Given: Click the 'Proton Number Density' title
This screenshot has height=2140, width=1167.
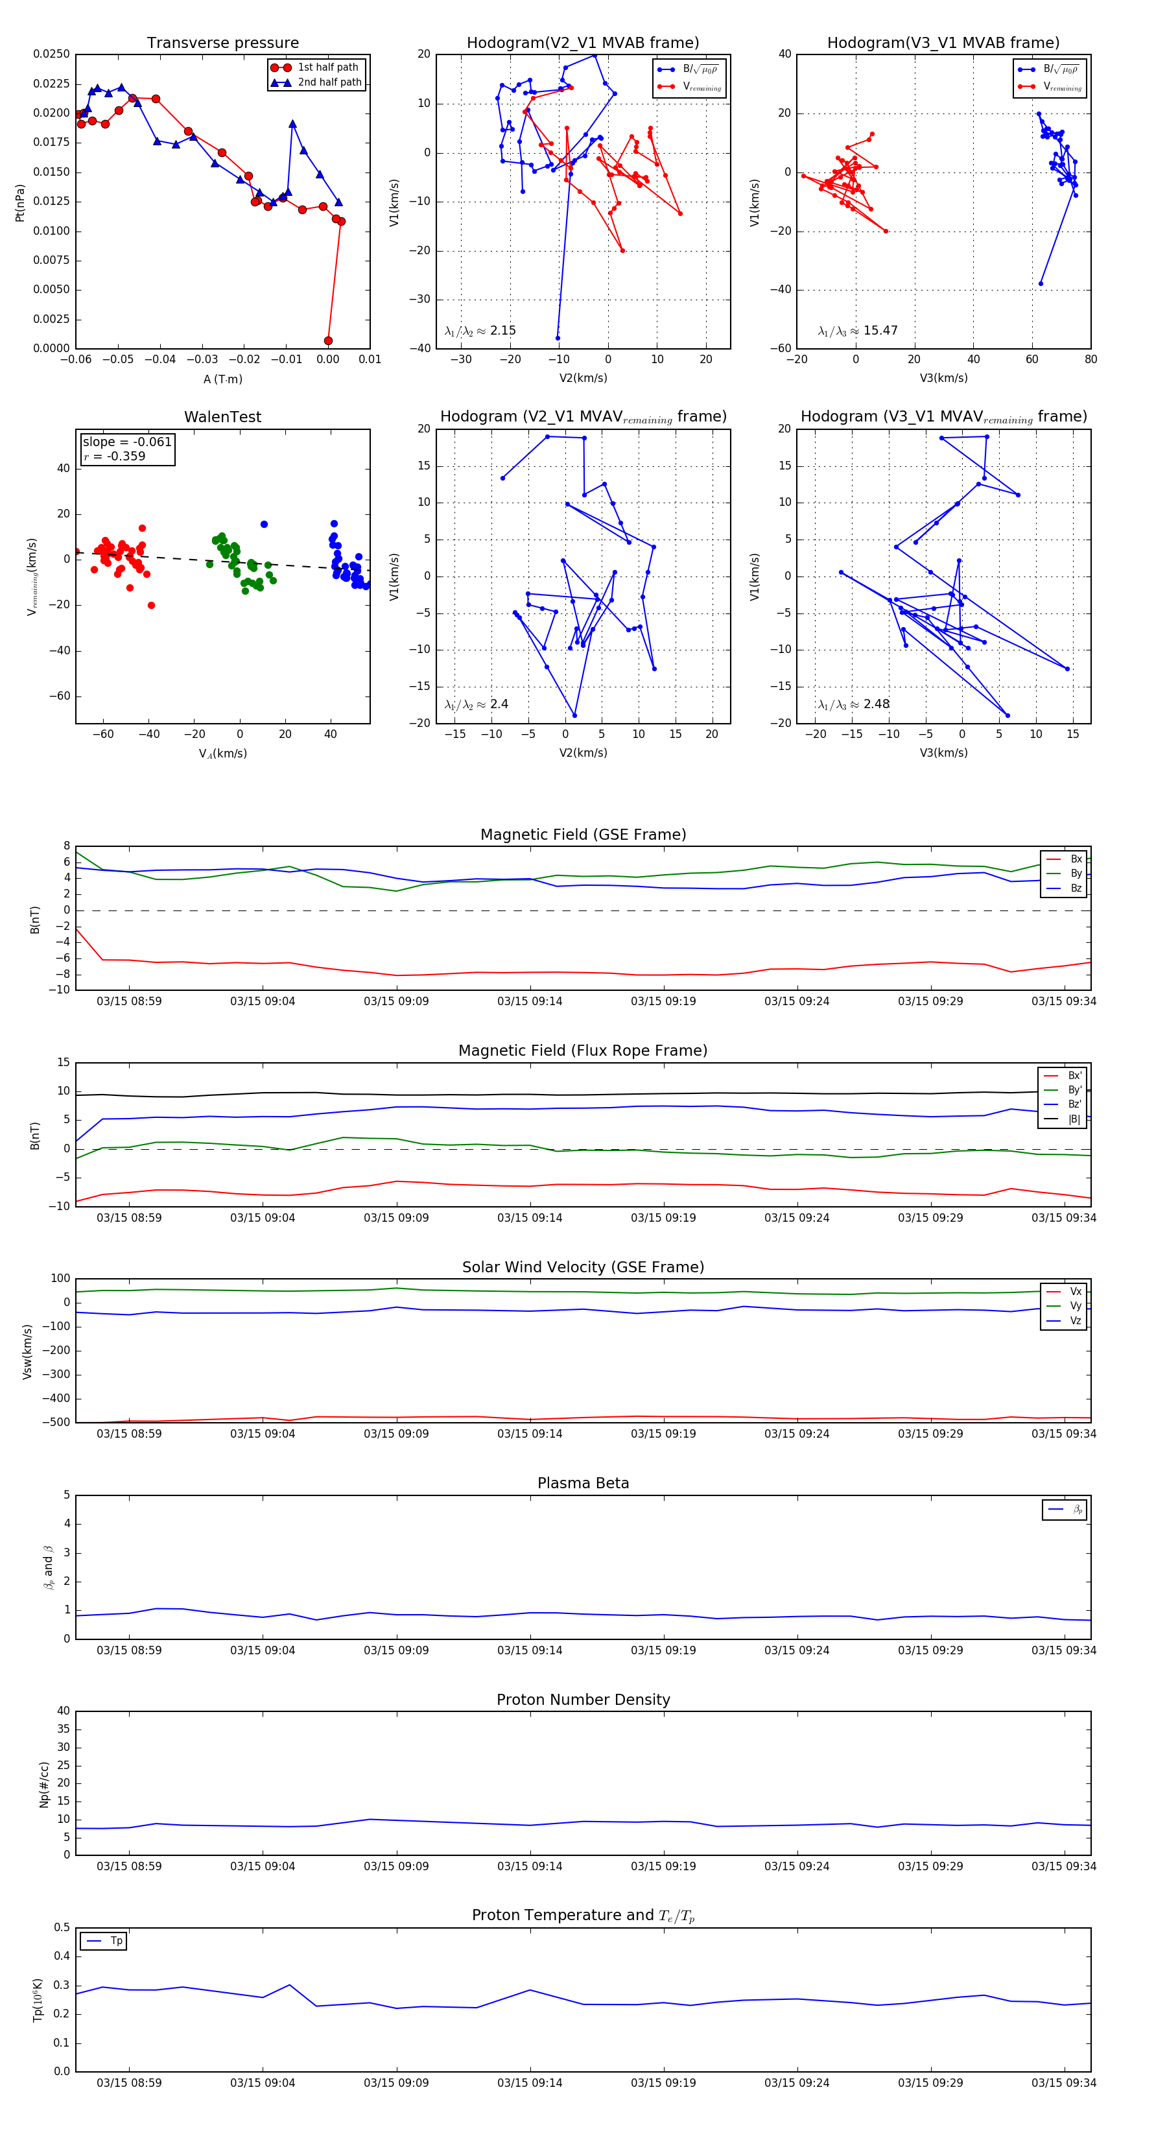Looking at the screenshot, I should coord(583,1700).
